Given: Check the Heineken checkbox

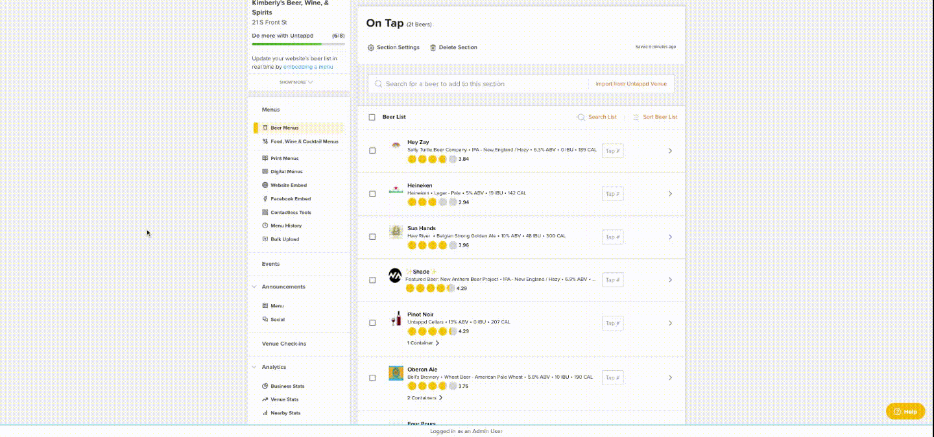Looking at the screenshot, I should (372, 194).
